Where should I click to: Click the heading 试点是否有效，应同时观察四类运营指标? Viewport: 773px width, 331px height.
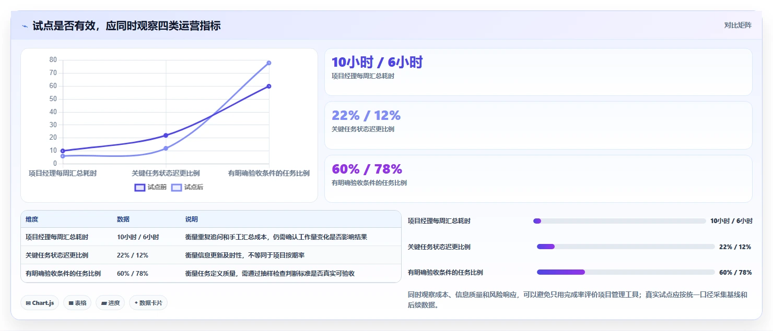click(126, 26)
